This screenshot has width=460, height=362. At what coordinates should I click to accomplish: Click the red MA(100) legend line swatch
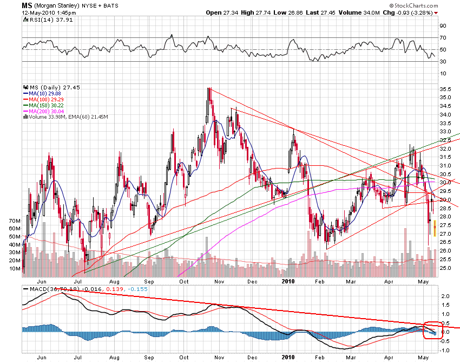[25, 100]
